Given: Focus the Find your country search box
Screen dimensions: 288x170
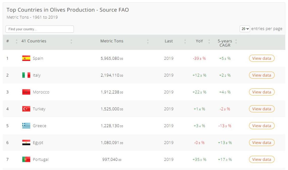Looking at the screenshot, I should [x=40, y=29].
